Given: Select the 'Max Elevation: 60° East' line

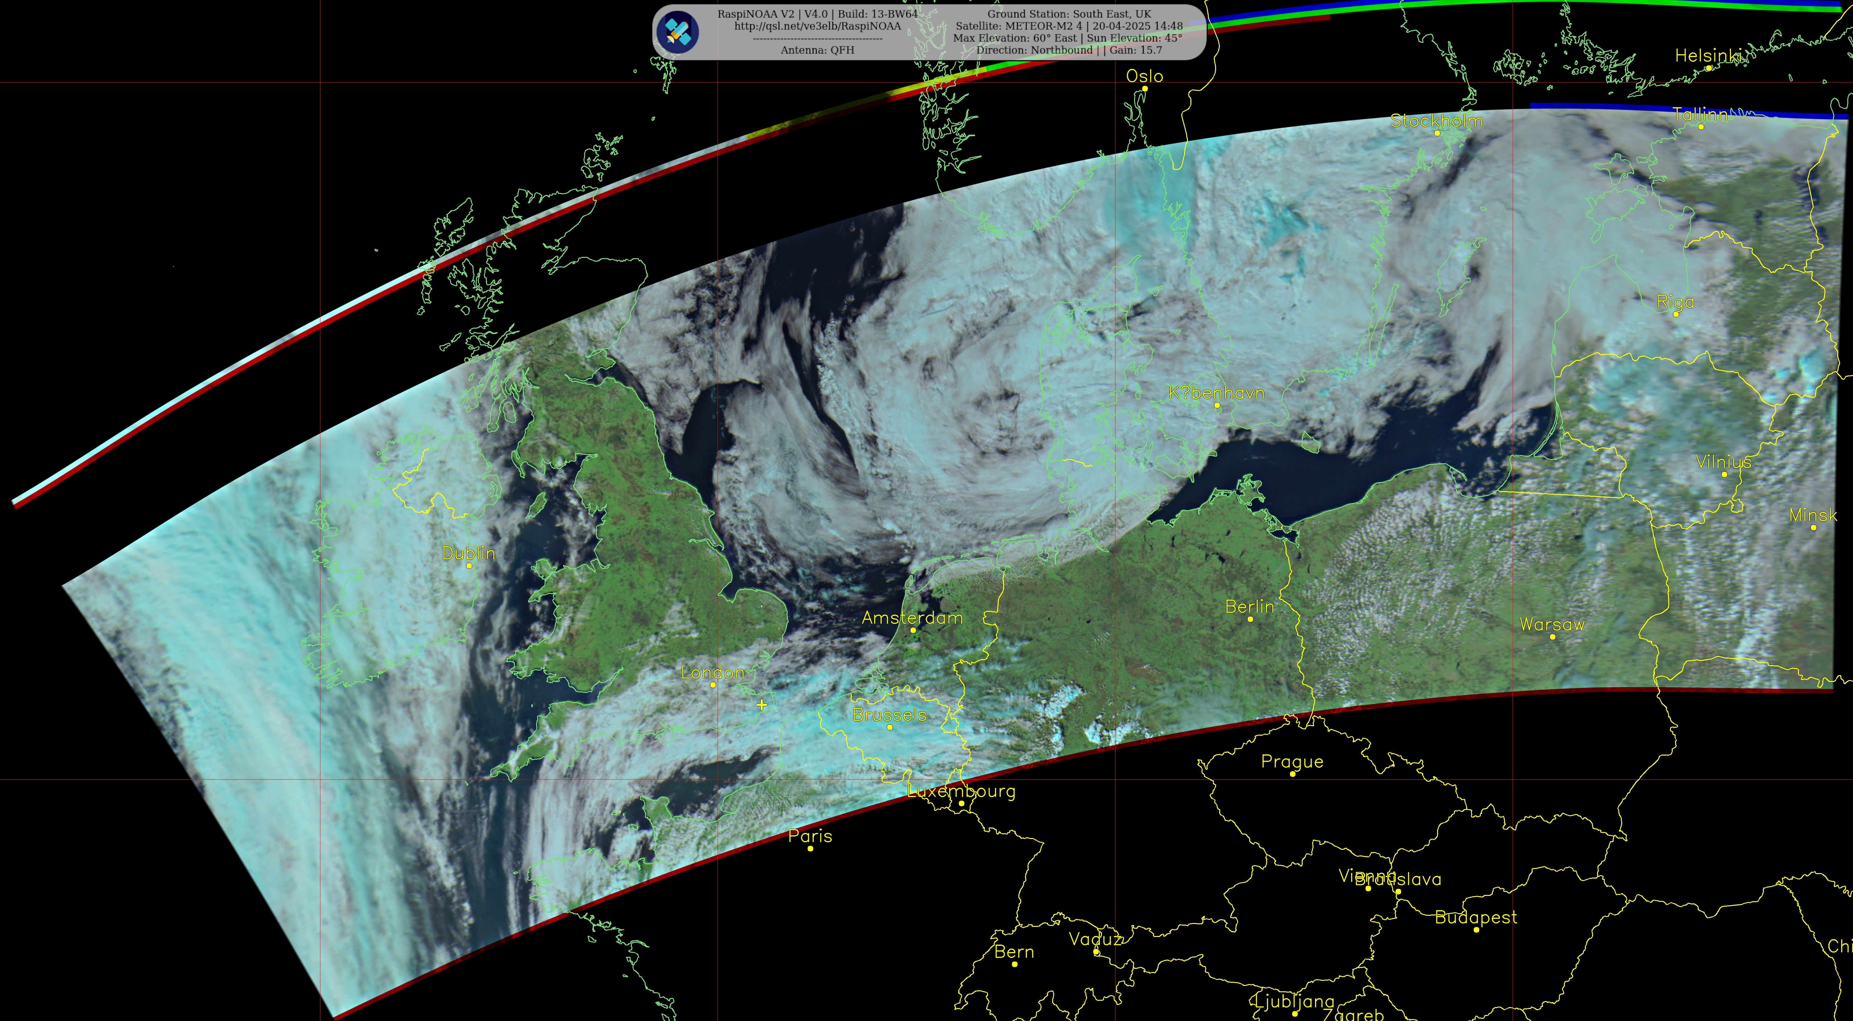Looking at the screenshot, I should 1067,38.
